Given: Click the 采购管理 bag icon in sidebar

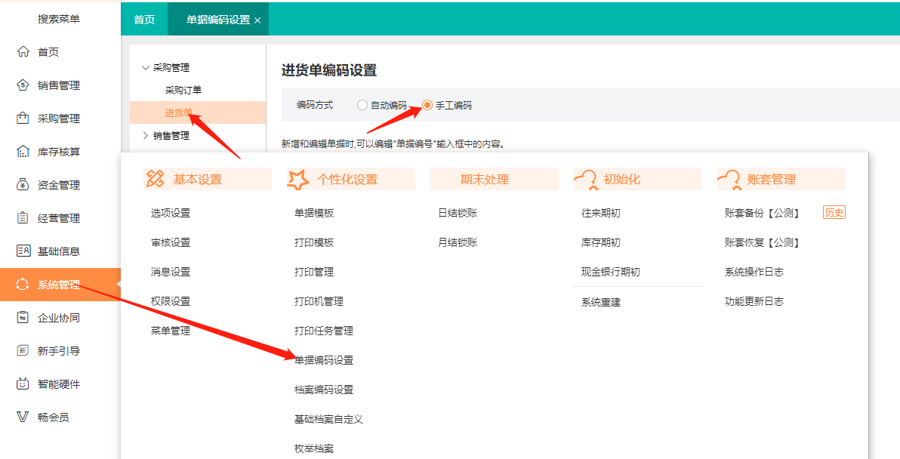Looking at the screenshot, I should 23,119.
